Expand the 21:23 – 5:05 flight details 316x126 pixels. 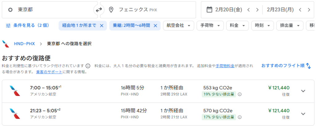(x=303, y=113)
